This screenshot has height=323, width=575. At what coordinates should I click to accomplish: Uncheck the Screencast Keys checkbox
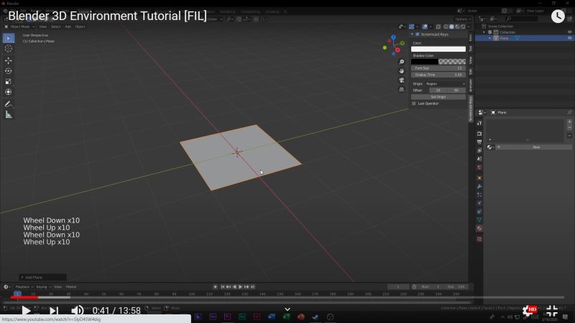[x=418, y=34]
